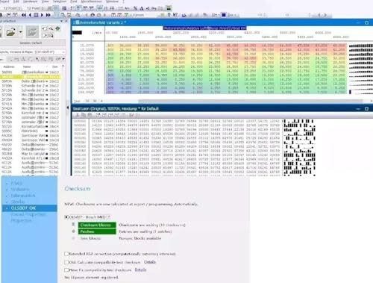Select the Map to calculate row at 50288
The image size is (373, 283).
pos(30,154)
